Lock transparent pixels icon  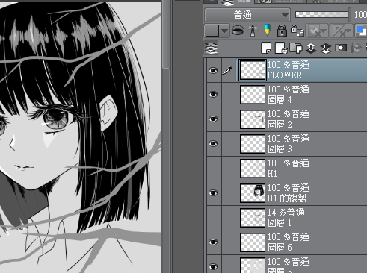[x=297, y=31]
